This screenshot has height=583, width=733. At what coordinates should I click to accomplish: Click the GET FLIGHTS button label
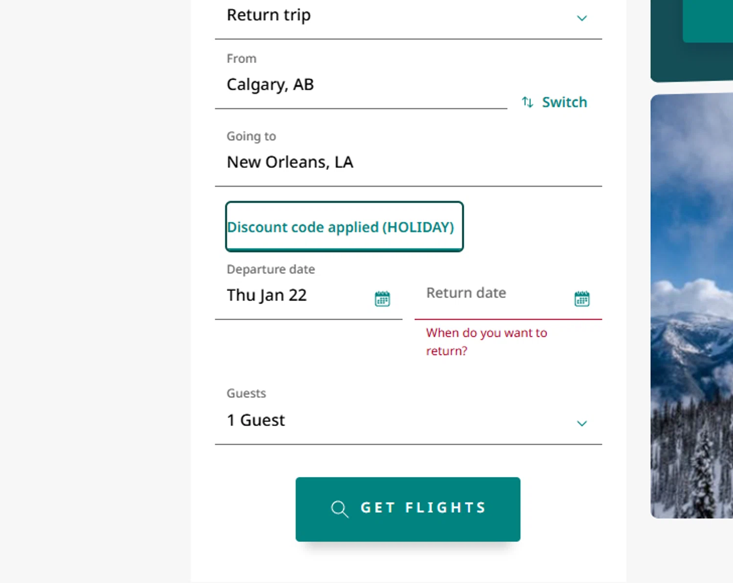(423, 508)
